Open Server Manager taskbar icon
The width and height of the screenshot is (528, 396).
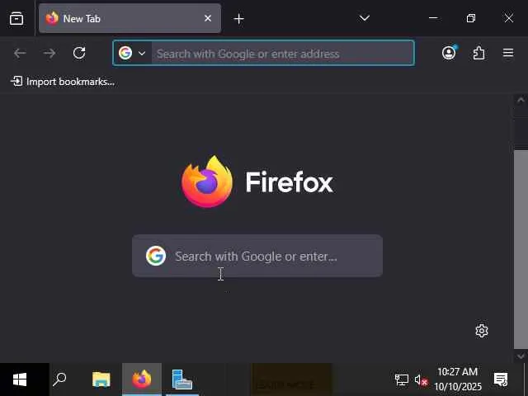pos(181,379)
